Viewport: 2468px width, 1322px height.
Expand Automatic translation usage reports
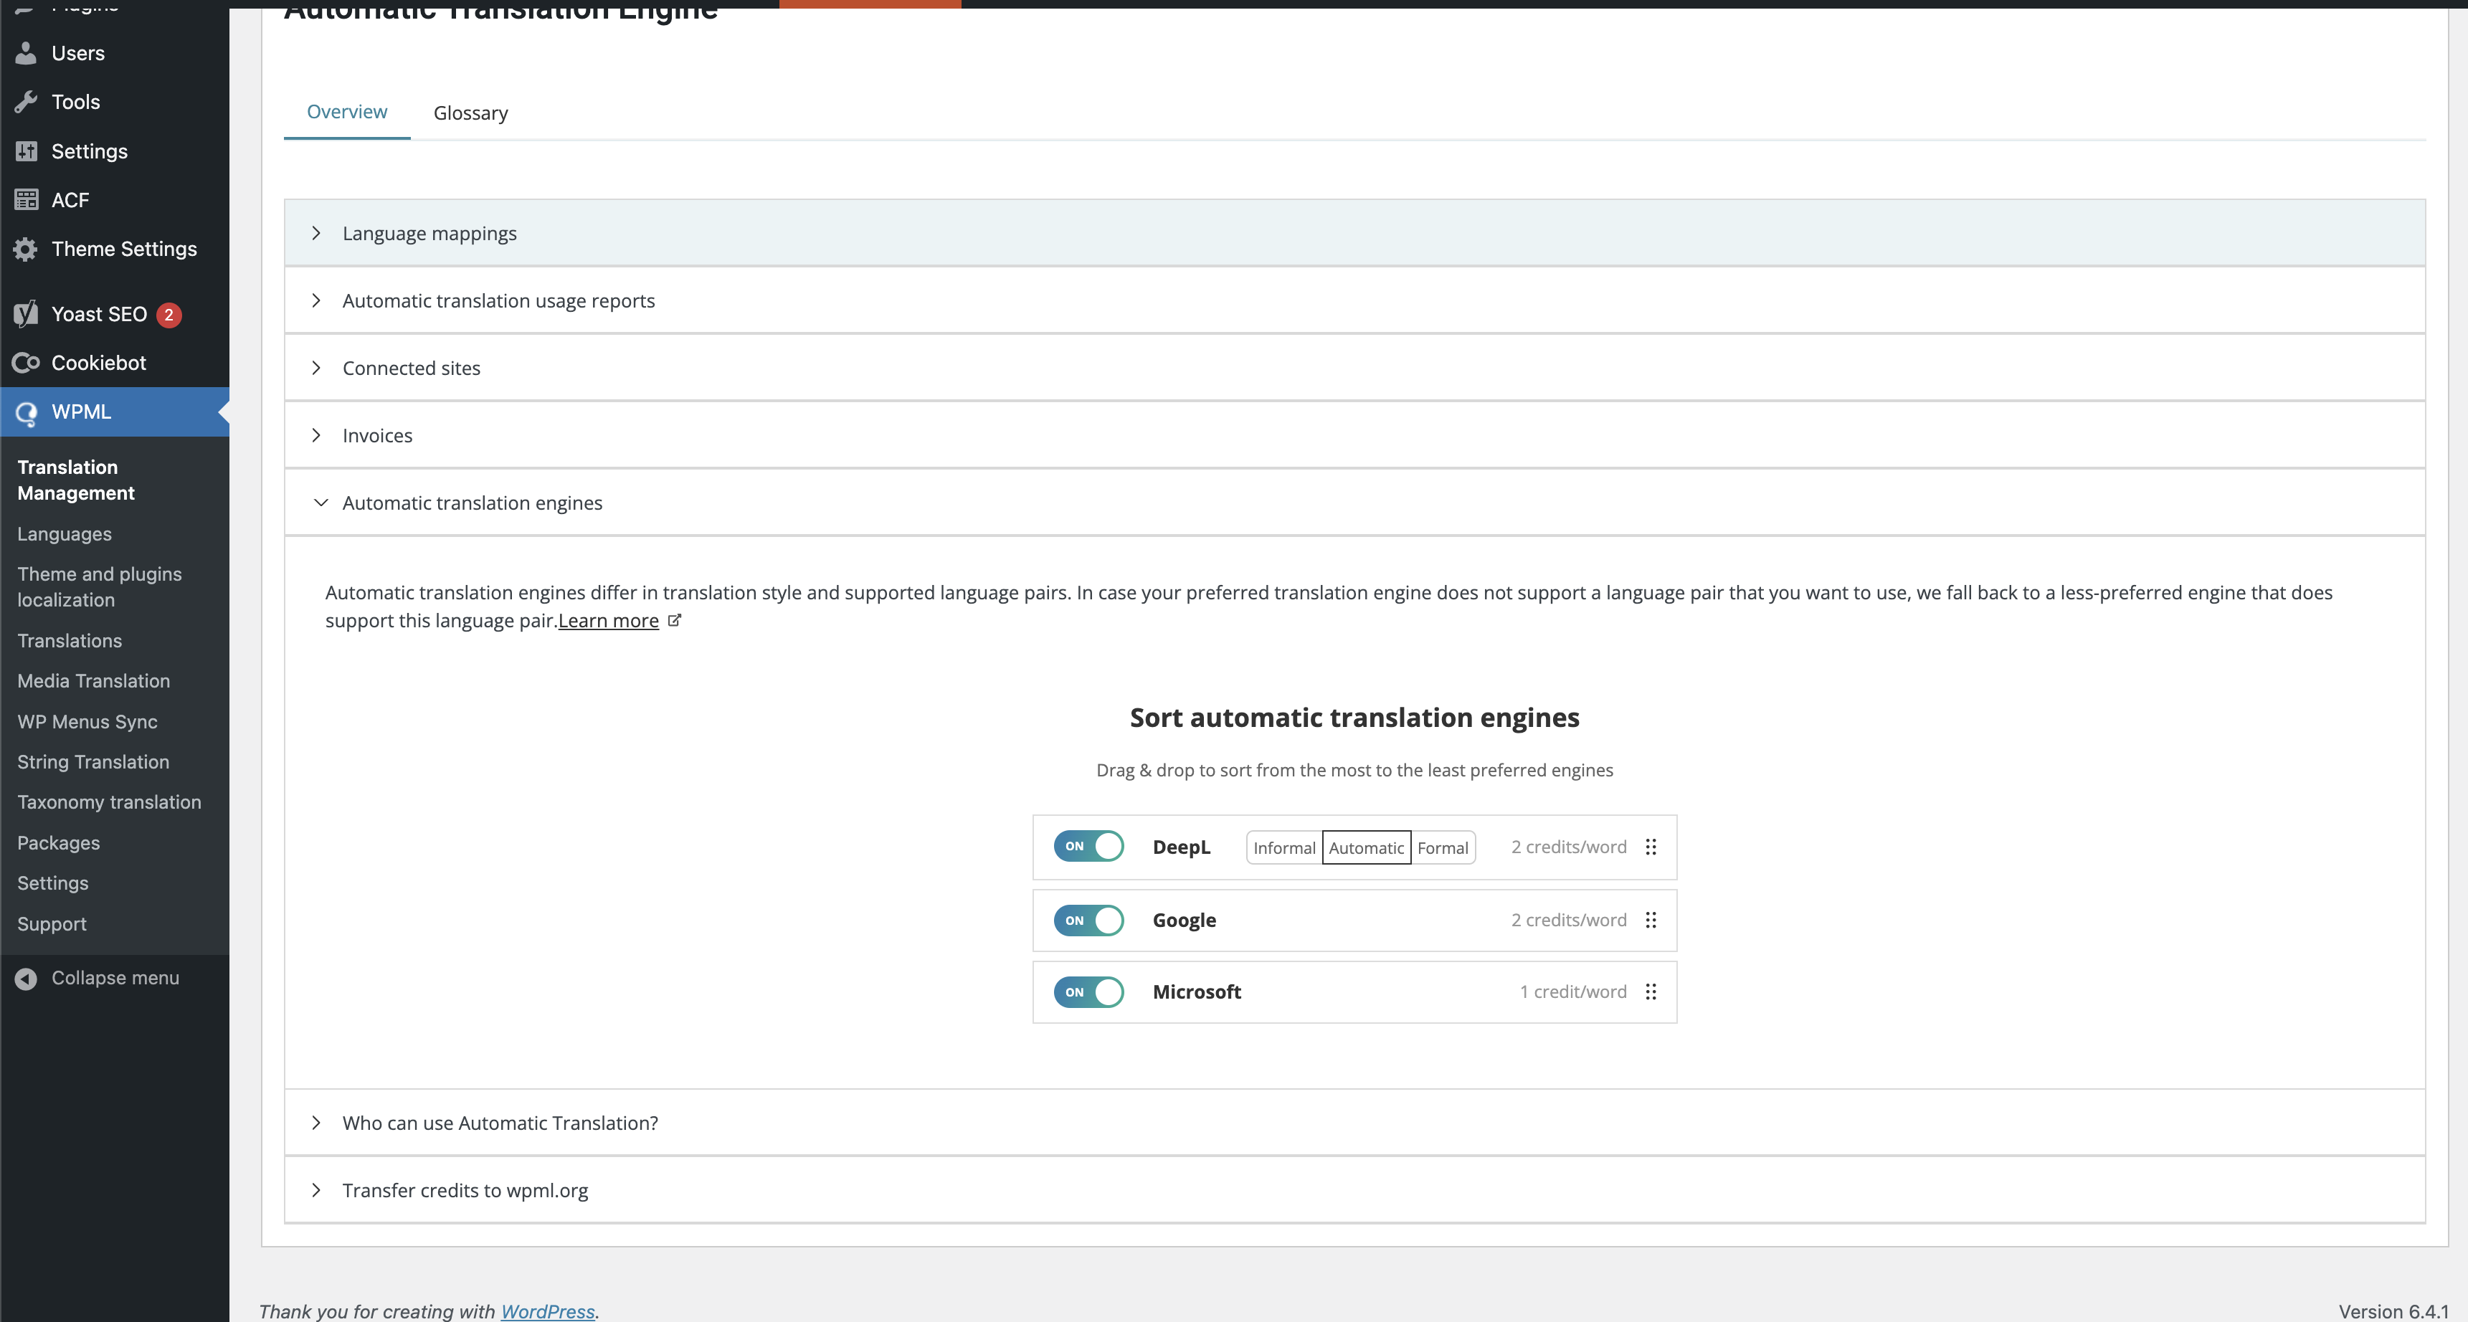1354,301
